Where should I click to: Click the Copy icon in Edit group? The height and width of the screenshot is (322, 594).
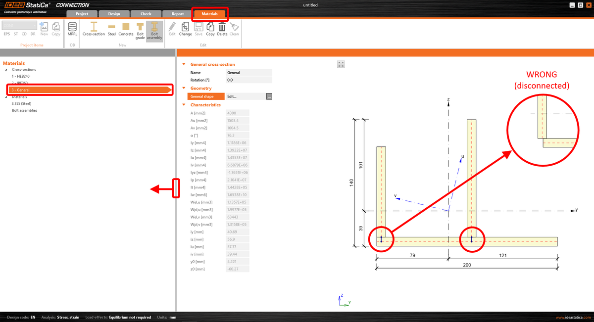tap(210, 27)
